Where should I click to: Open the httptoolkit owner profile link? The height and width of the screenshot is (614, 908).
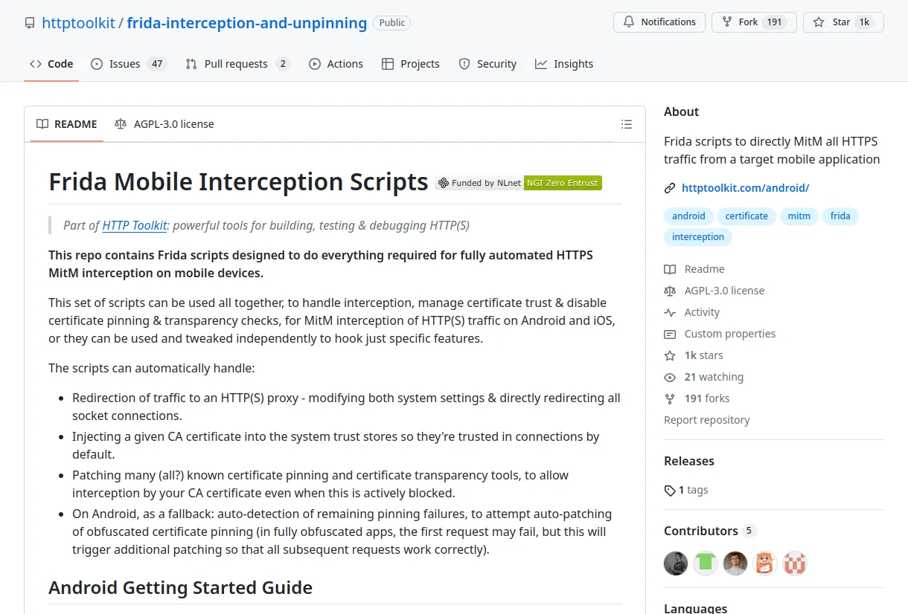pos(78,23)
